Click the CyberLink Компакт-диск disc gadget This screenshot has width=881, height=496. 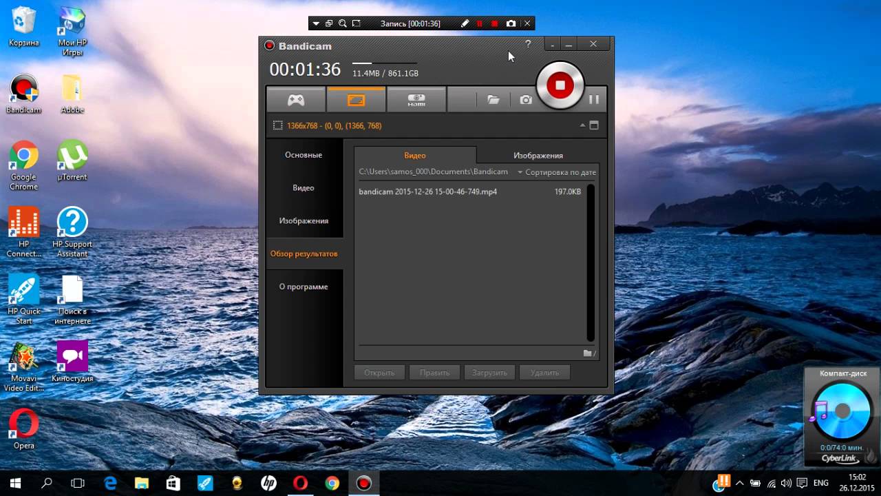(842, 416)
